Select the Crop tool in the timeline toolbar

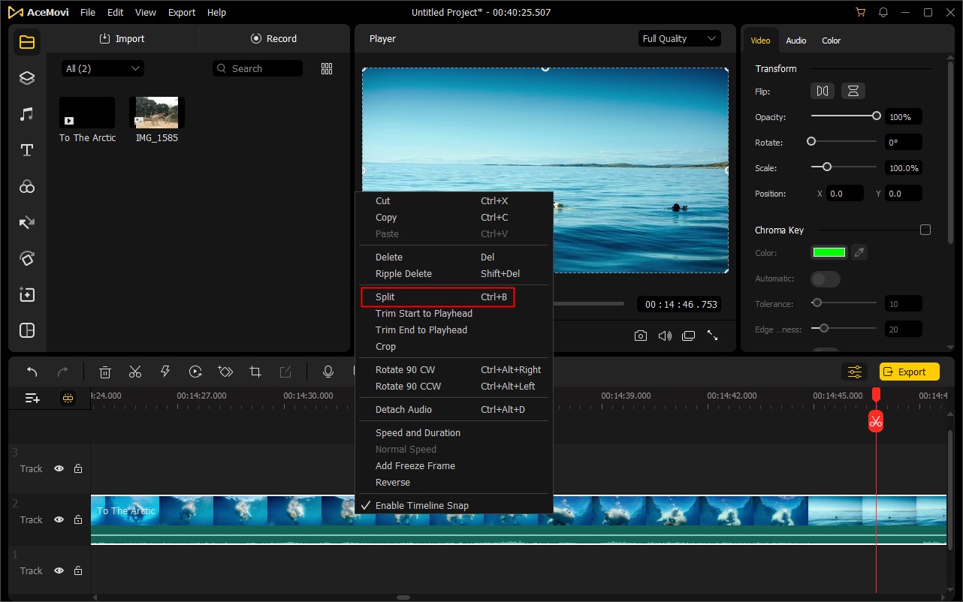click(255, 371)
